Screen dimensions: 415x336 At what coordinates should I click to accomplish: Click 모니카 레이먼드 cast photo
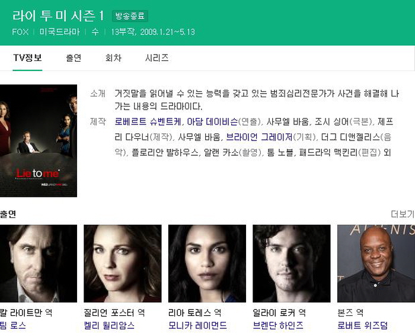click(x=207, y=264)
